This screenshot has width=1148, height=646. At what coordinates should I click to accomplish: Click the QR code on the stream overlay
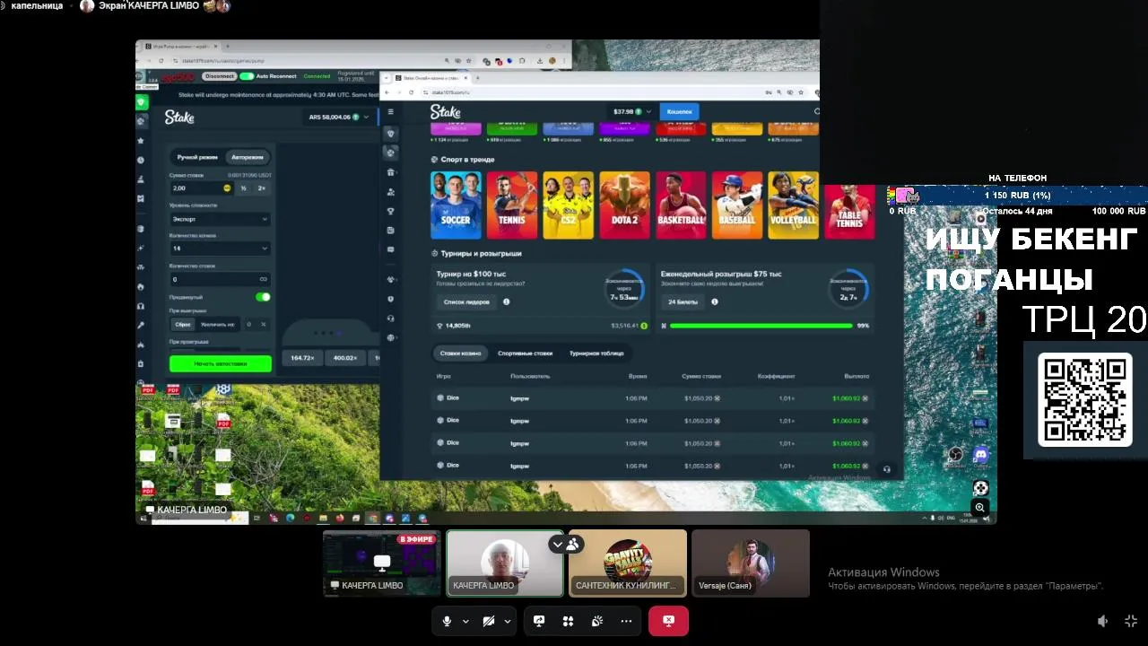pos(1085,400)
